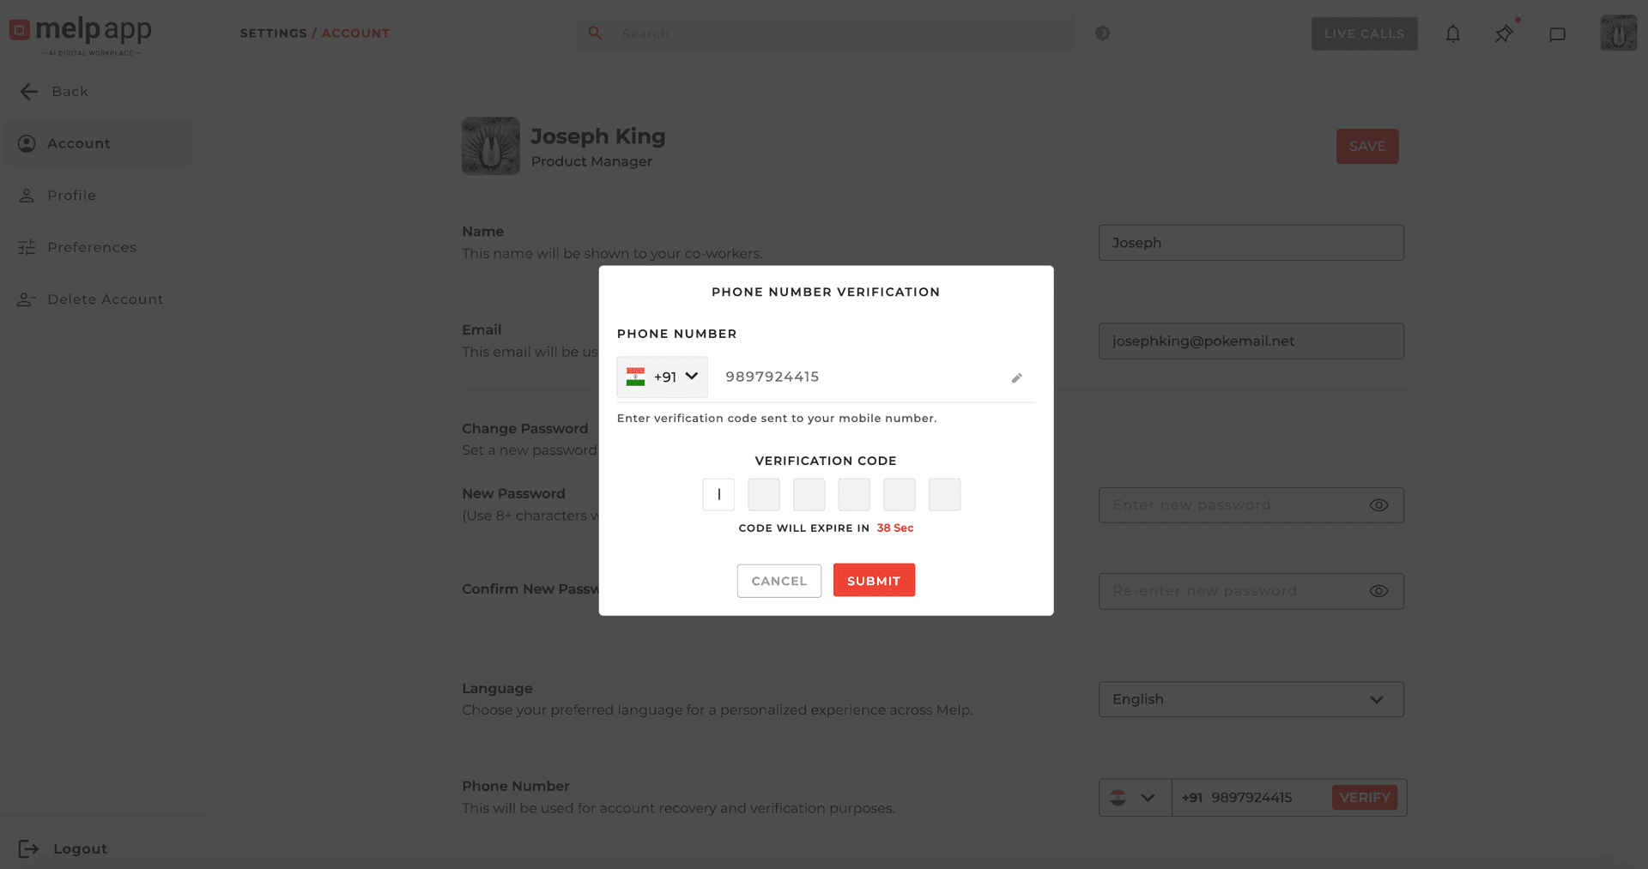Toggle dark mode with the contrast icon
Viewport: 1648px width, 869px height.
point(1103,33)
